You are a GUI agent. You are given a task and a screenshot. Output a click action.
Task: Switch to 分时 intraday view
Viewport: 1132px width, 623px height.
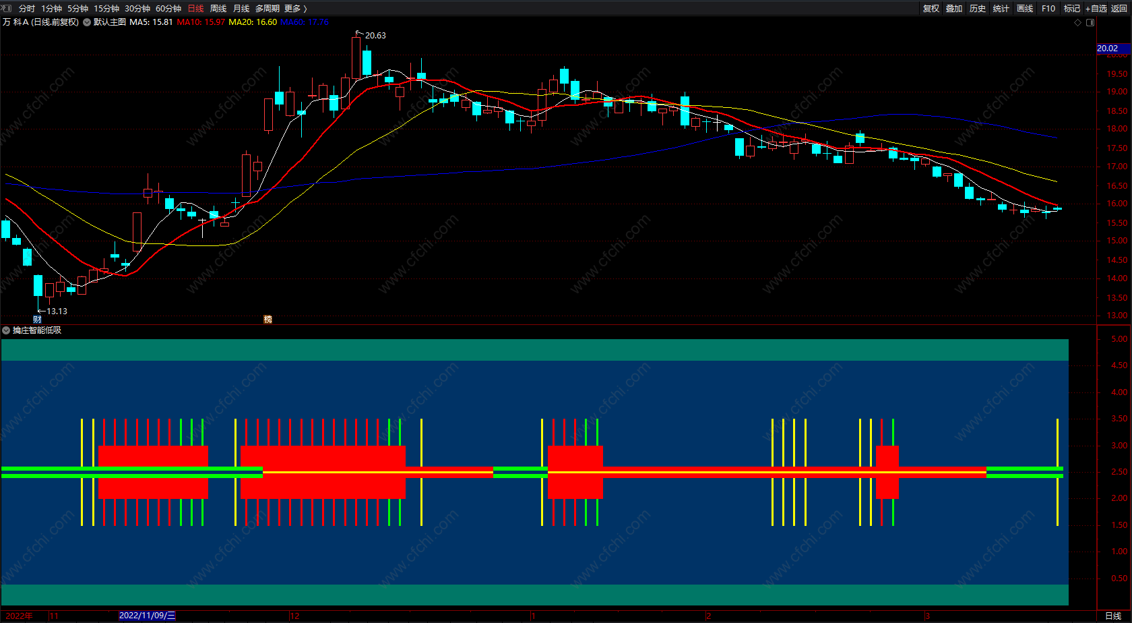[27, 8]
